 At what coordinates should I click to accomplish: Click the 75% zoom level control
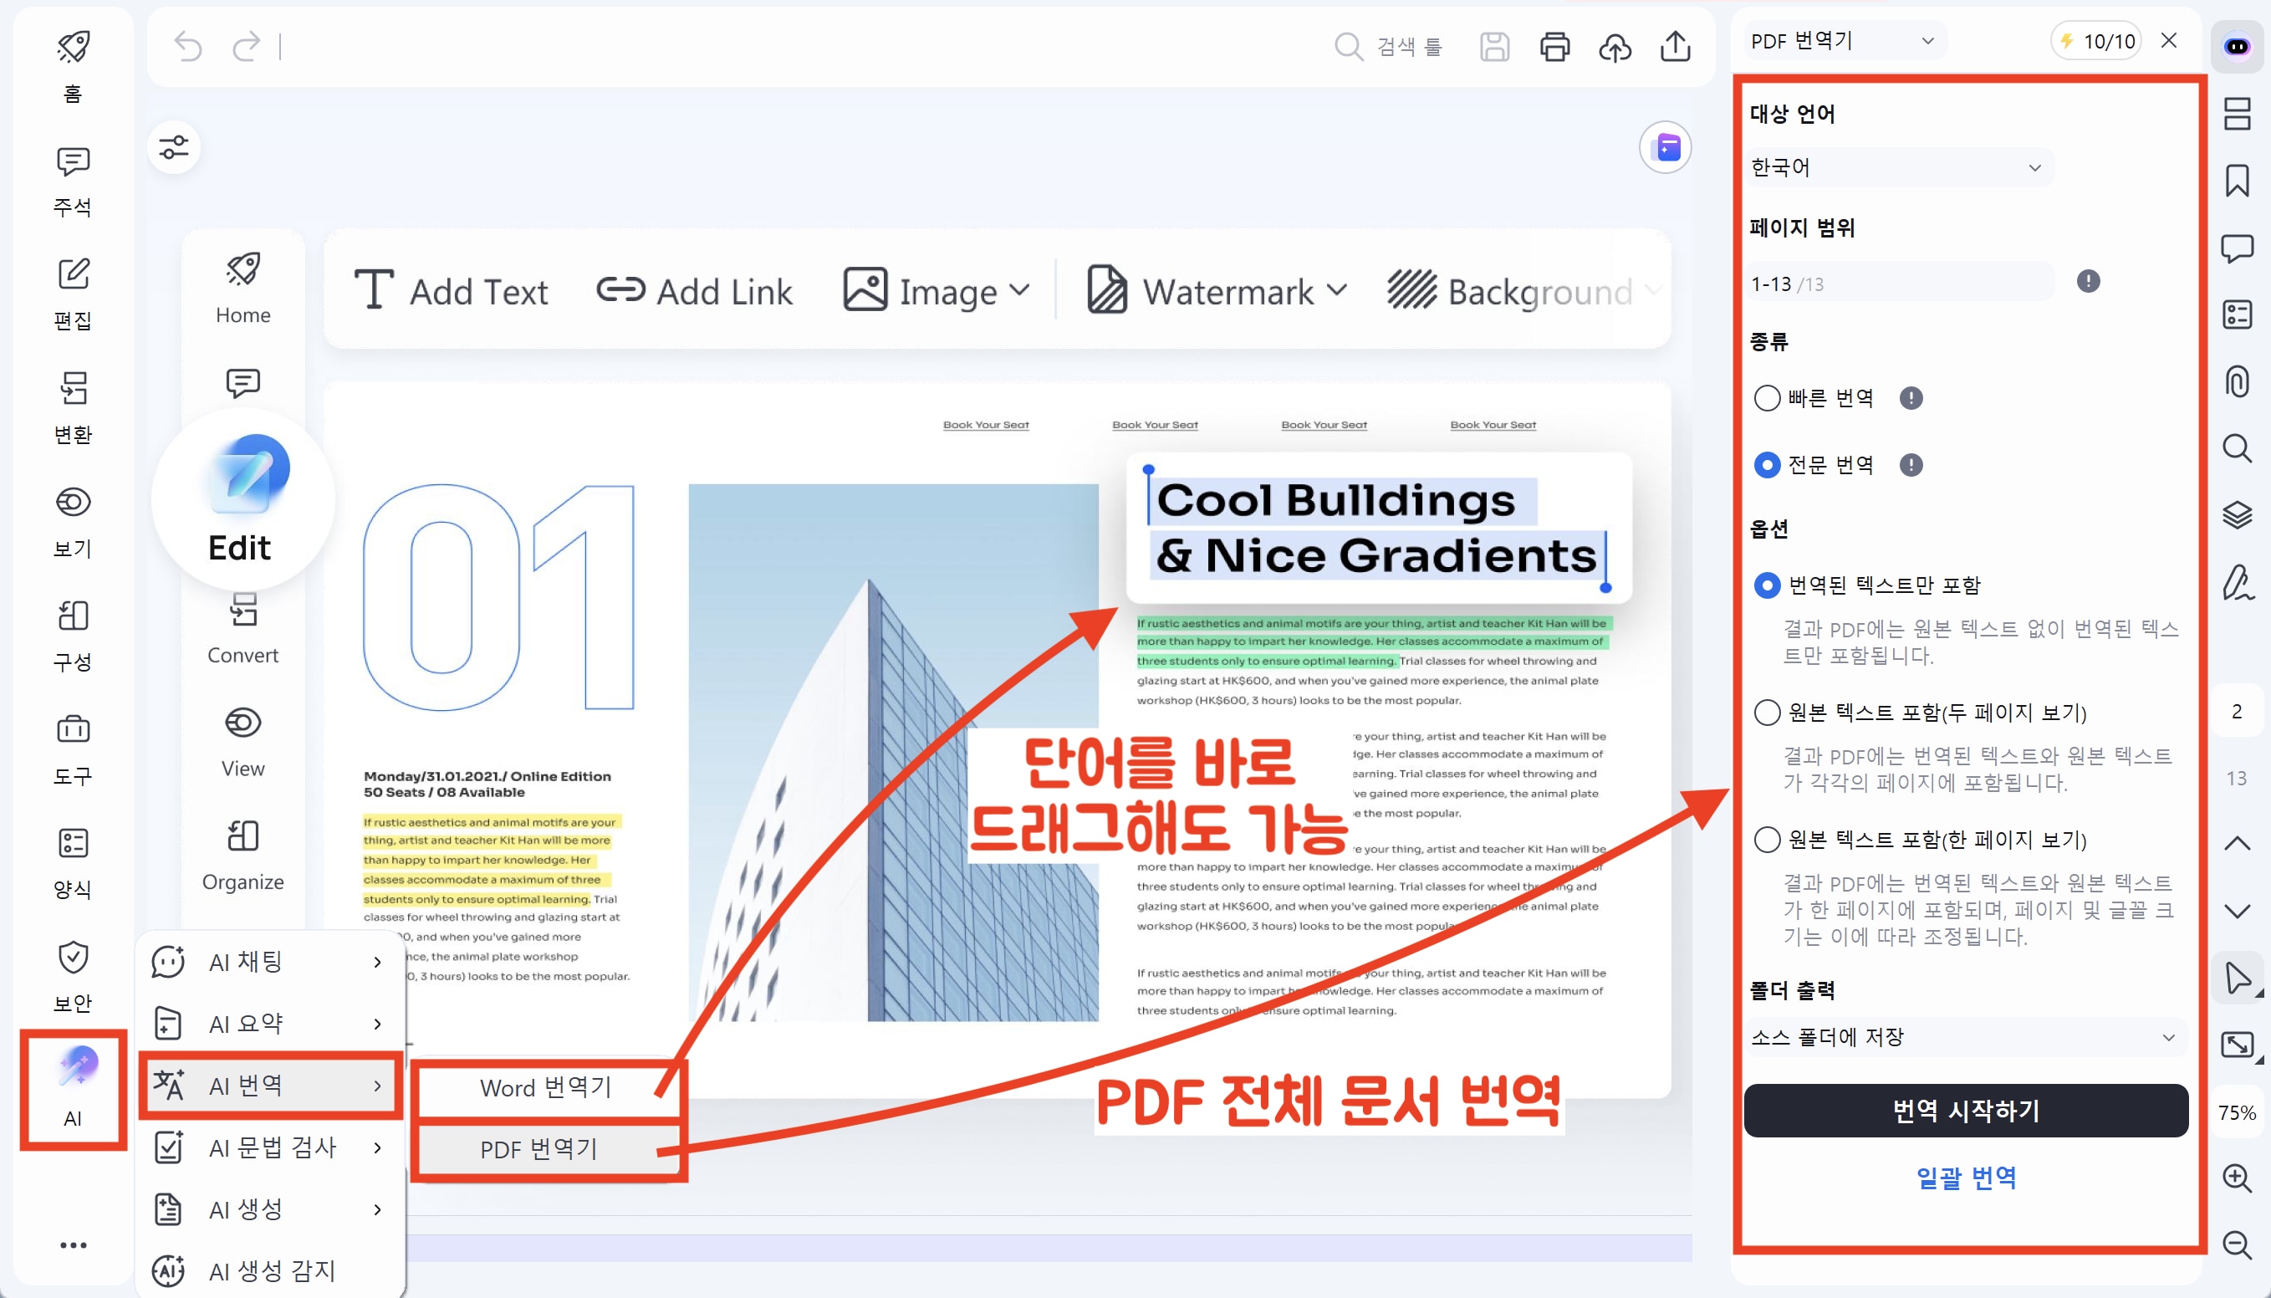[2237, 1111]
